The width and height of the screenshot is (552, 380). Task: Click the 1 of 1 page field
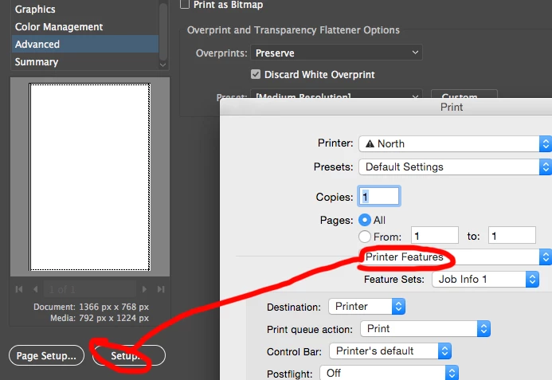pos(90,289)
